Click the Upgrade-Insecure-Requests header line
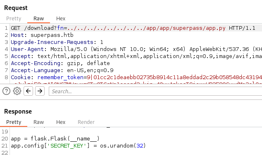 [57, 42]
